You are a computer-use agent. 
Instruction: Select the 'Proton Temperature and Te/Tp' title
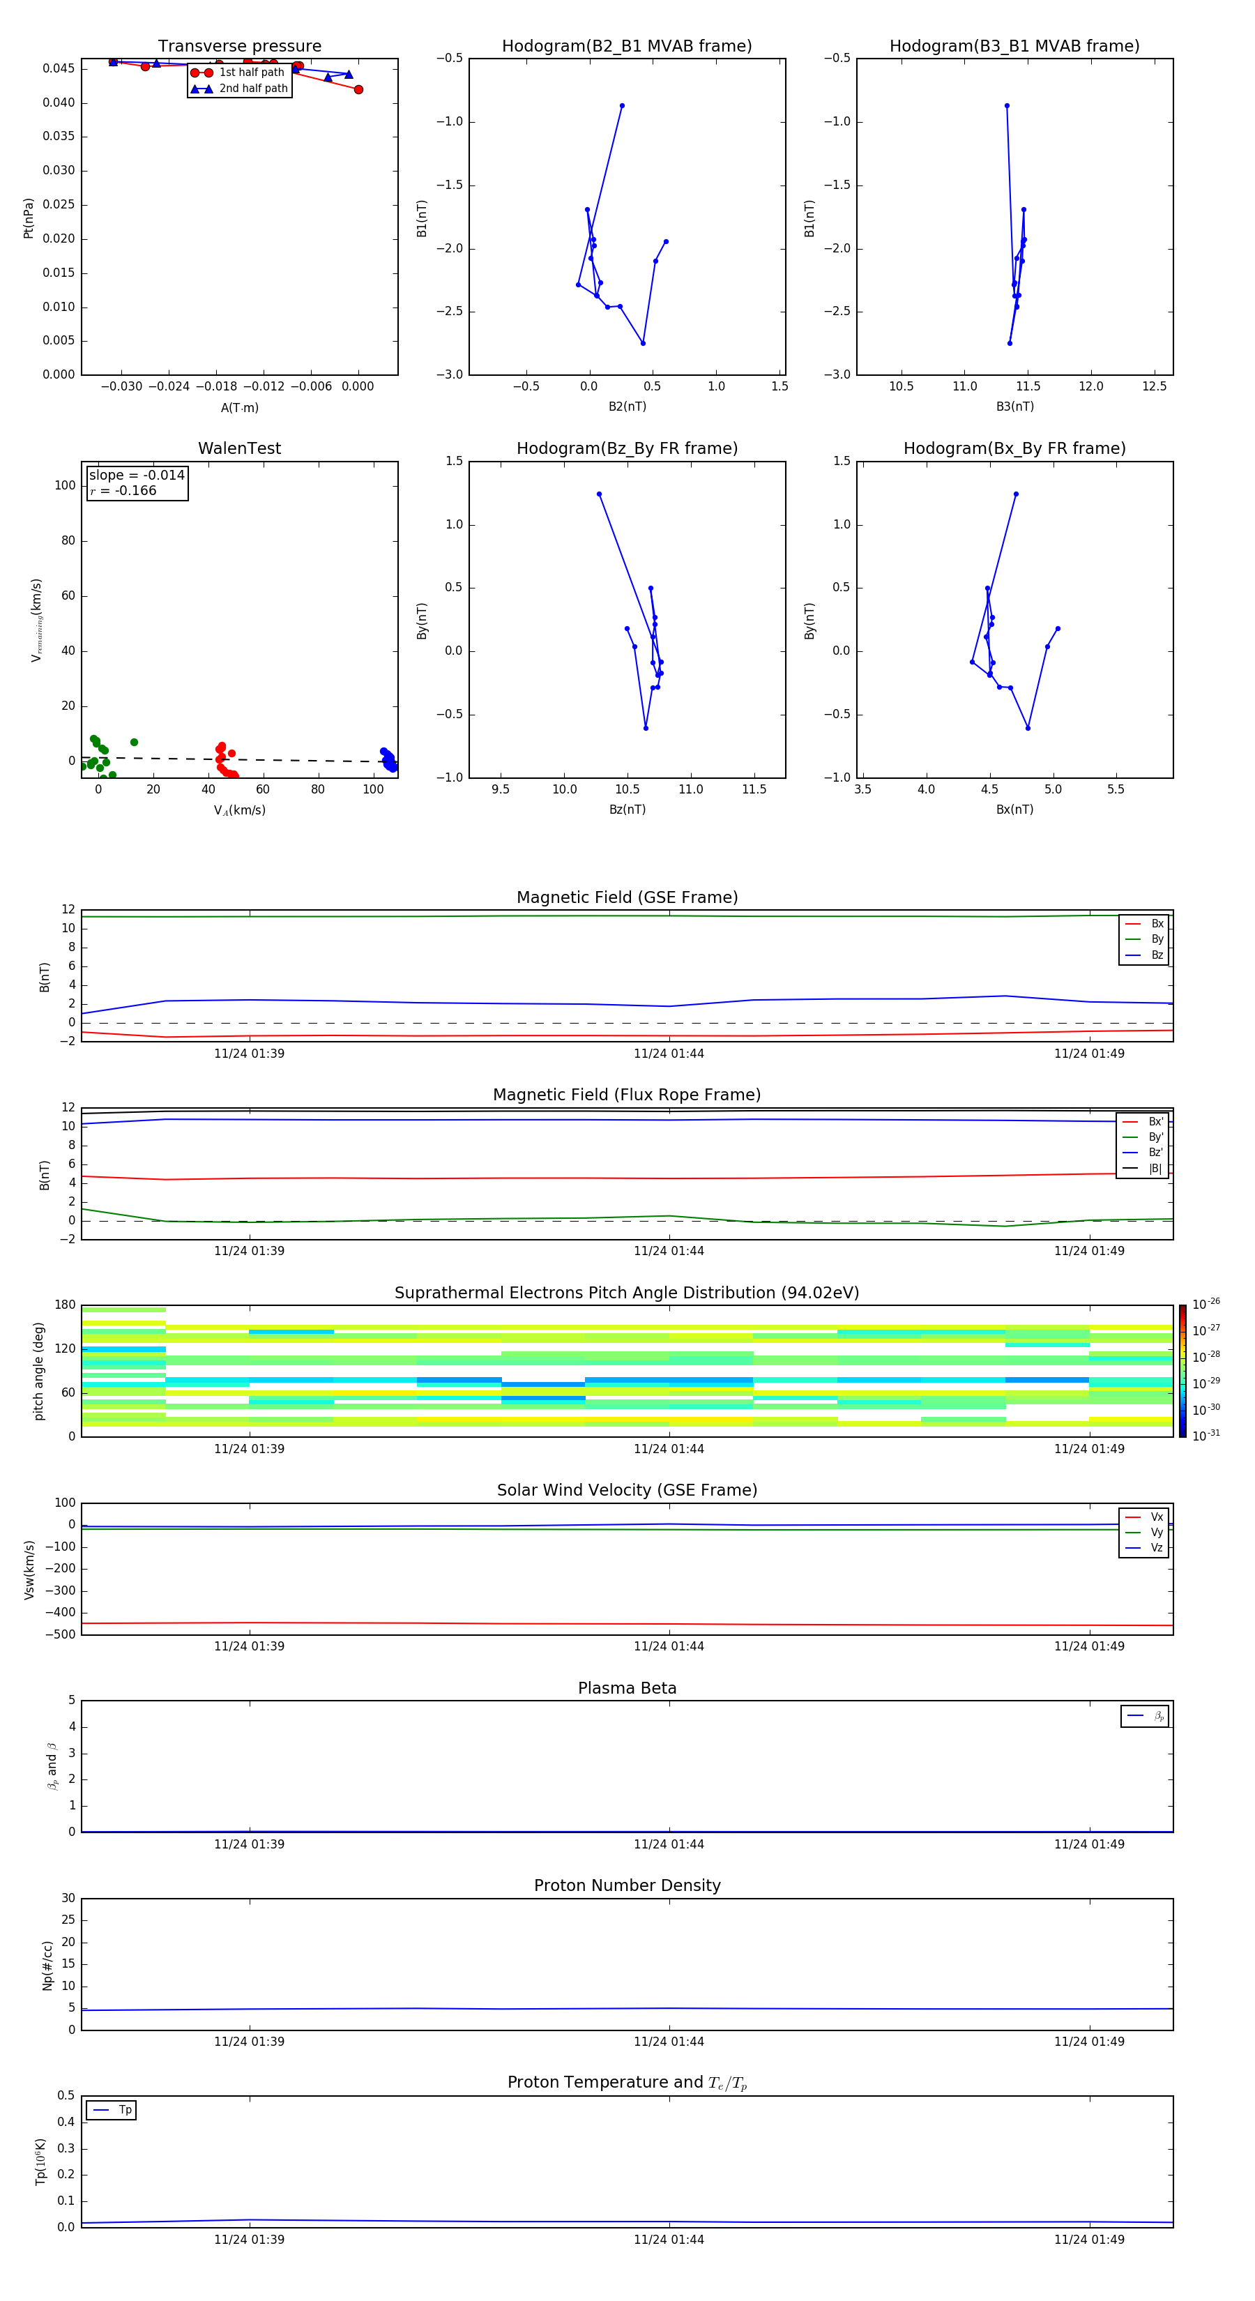627,2083
